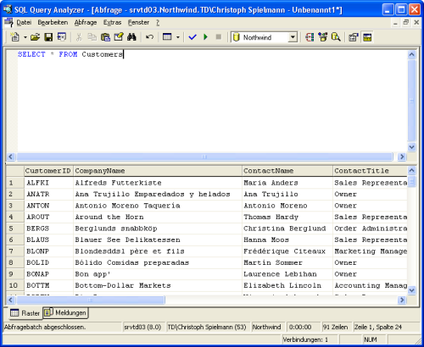Open the New Query dropdown arrow
The height and width of the screenshot is (347, 424).
click(x=25, y=37)
